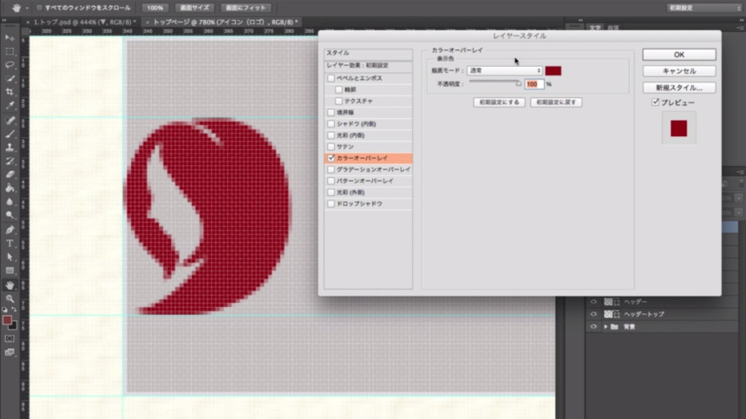This screenshot has width=746, height=419.
Task: Enable the グラデーションオーバーレイ checkbox
Action: tap(331, 169)
